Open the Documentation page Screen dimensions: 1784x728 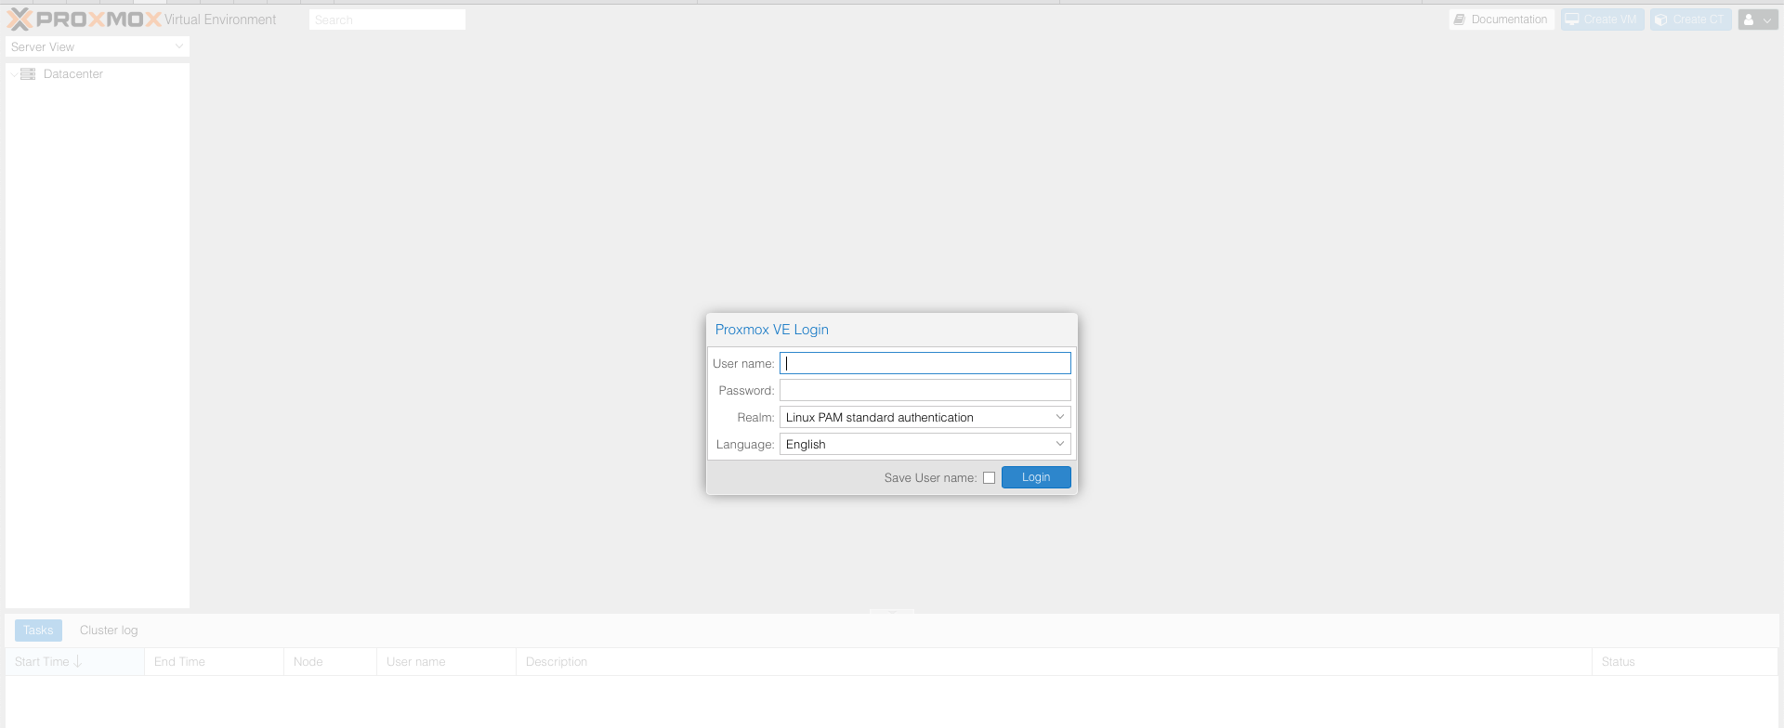point(1501,19)
